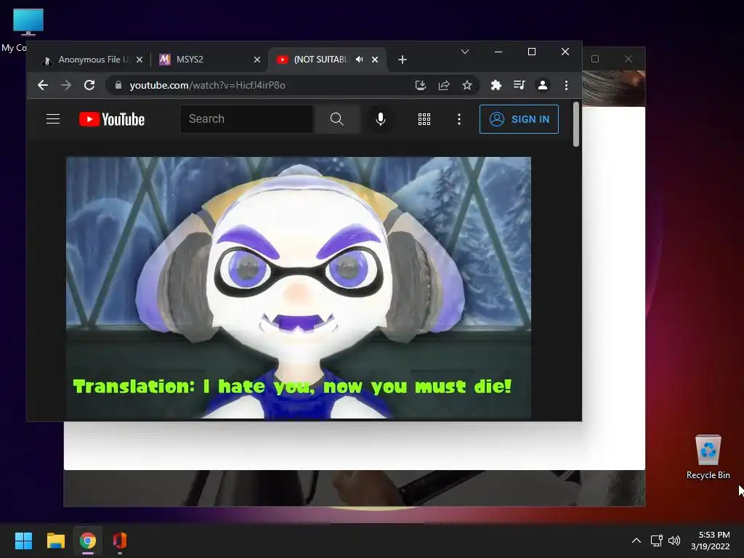The image size is (744, 558).
Task: Open File Explorer from taskbar
Action: click(x=55, y=541)
